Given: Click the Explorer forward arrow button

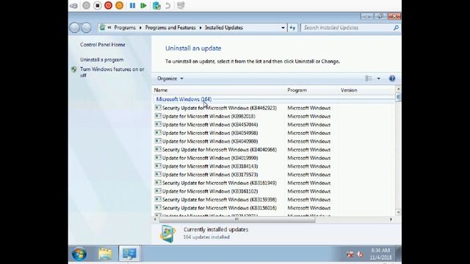Looking at the screenshot, I should click(87, 28).
